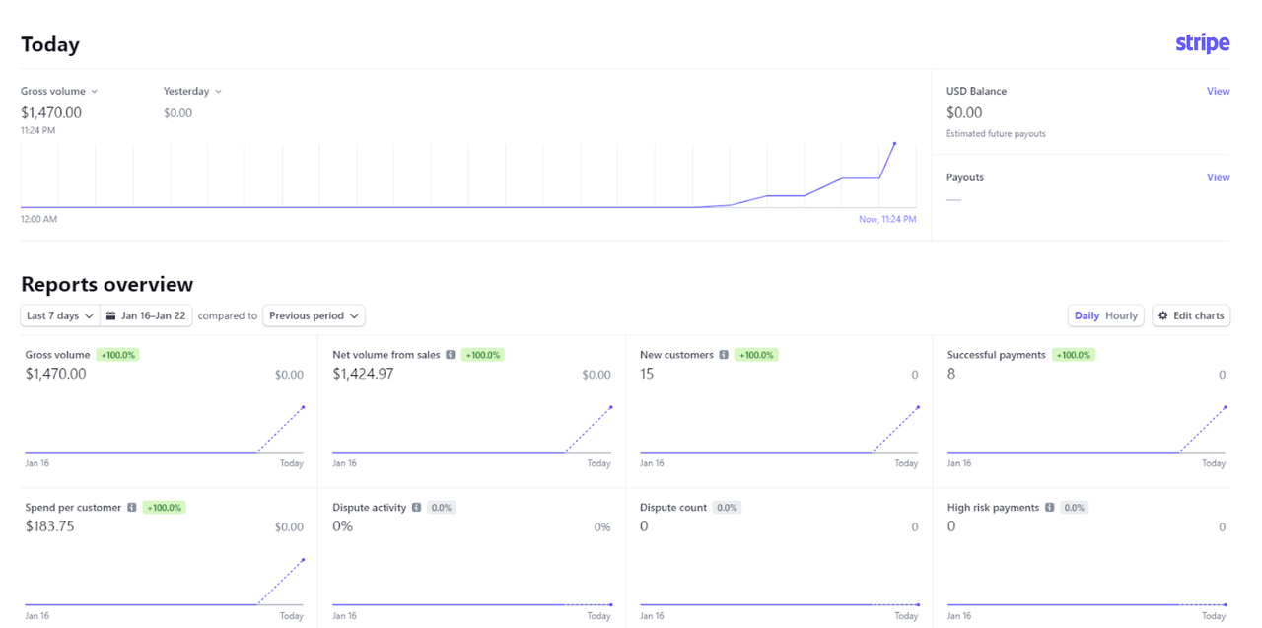Click the Stripe logo

pos(1202,43)
